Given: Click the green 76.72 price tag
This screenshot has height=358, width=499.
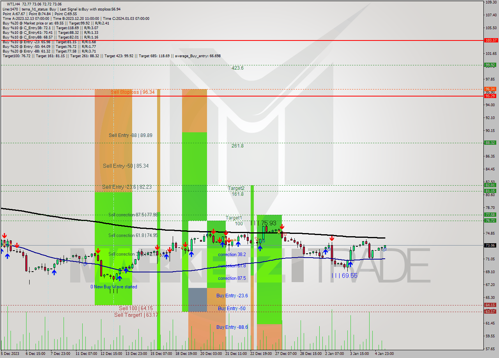Looking at the screenshot, I should point(490,221).
